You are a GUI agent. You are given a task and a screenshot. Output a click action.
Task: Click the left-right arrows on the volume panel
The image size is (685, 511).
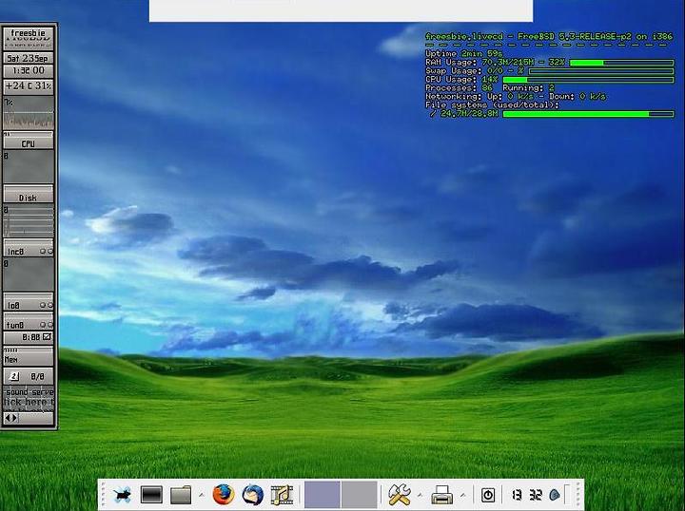(10, 418)
